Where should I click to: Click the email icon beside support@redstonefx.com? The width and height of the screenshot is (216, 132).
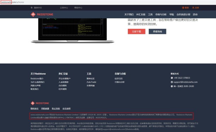172,82
